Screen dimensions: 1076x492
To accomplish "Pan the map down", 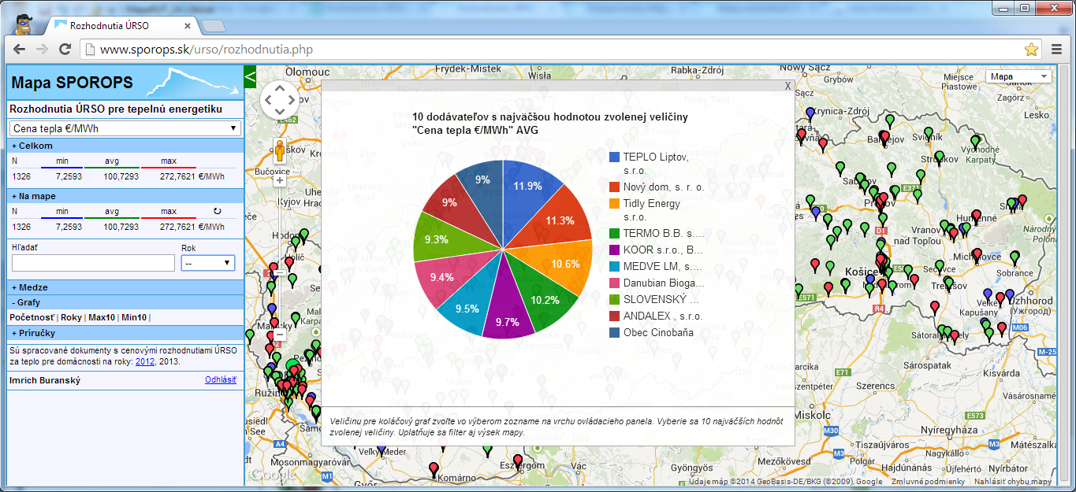I will (280, 113).
